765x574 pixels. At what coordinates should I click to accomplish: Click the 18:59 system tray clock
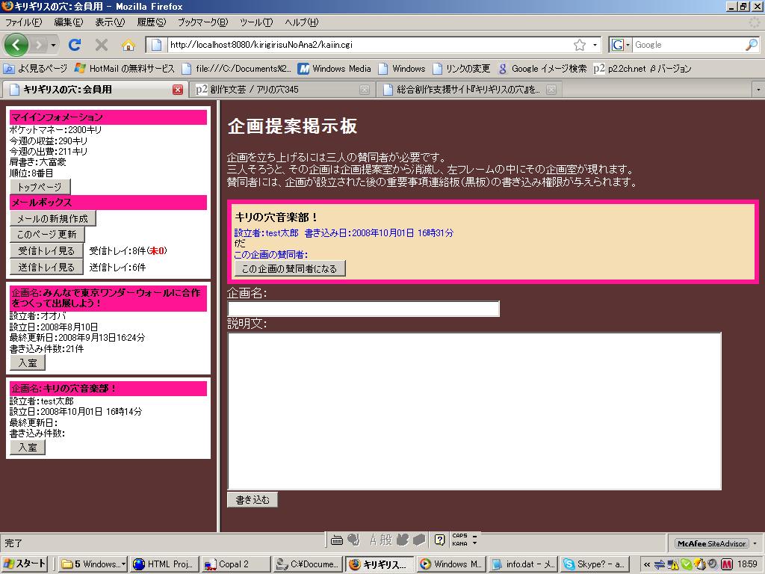tap(747, 565)
